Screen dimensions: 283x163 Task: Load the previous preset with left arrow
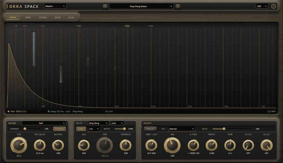pos(105,6)
